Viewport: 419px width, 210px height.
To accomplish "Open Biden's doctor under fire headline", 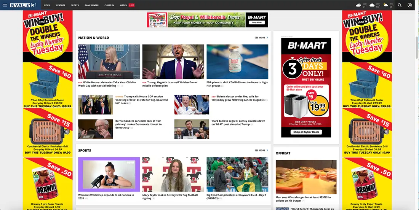I will [238, 98].
